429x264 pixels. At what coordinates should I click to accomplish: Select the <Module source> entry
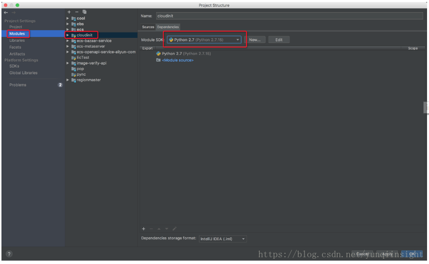tap(178, 60)
